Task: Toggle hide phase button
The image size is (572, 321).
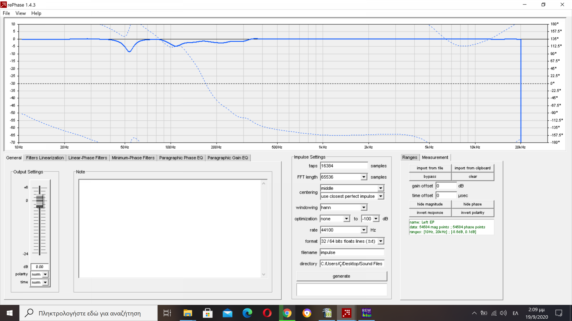Action: click(x=472, y=204)
